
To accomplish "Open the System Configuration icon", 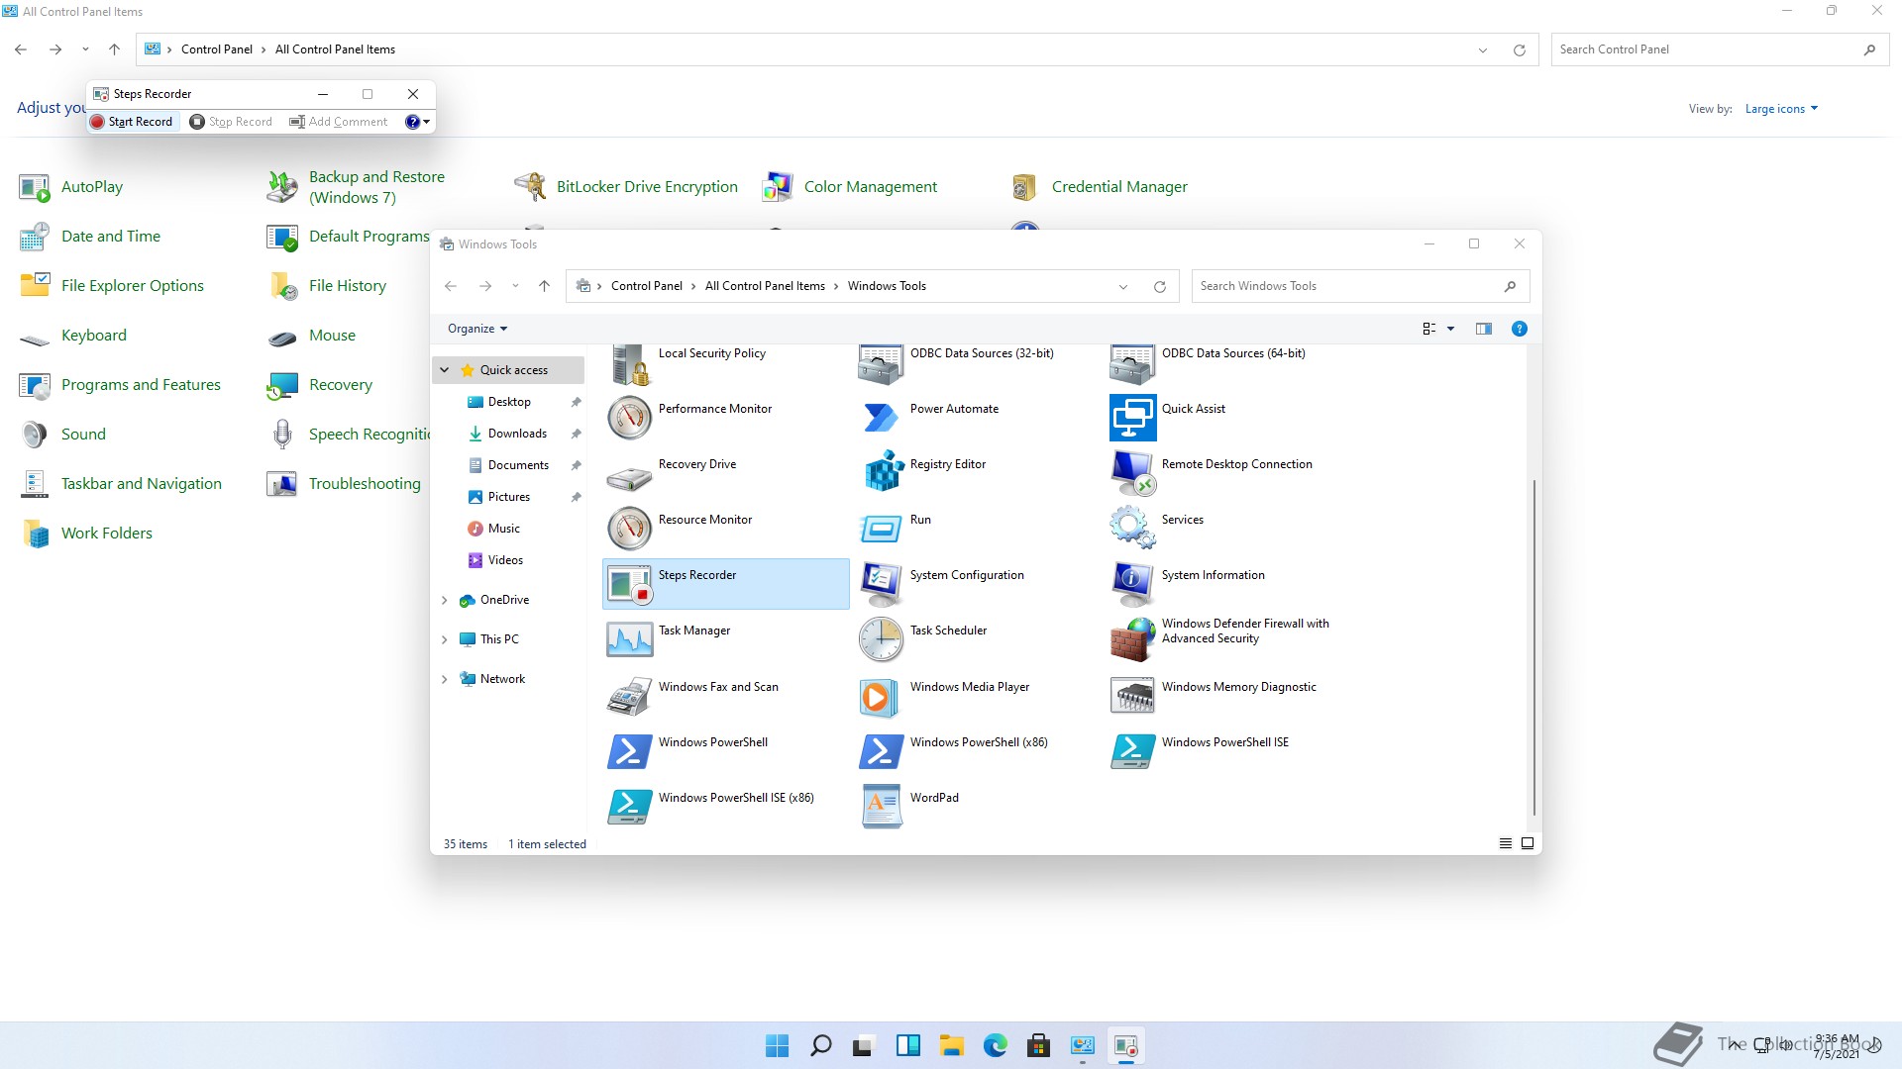I will (x=881, y=584).
